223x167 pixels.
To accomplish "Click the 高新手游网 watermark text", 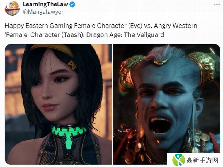I will coord(203,160).
